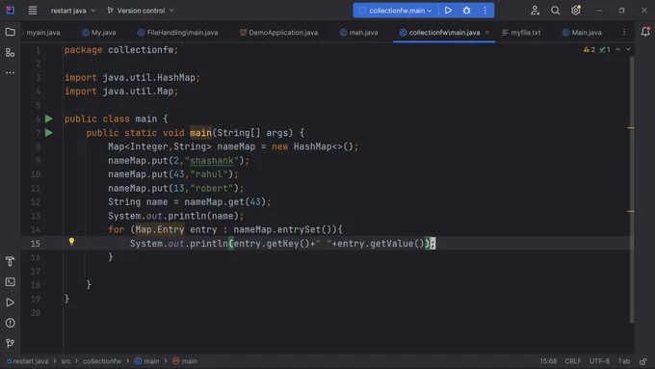
Task: Open the Terminal tool window
Action: (x=10, y=282)
